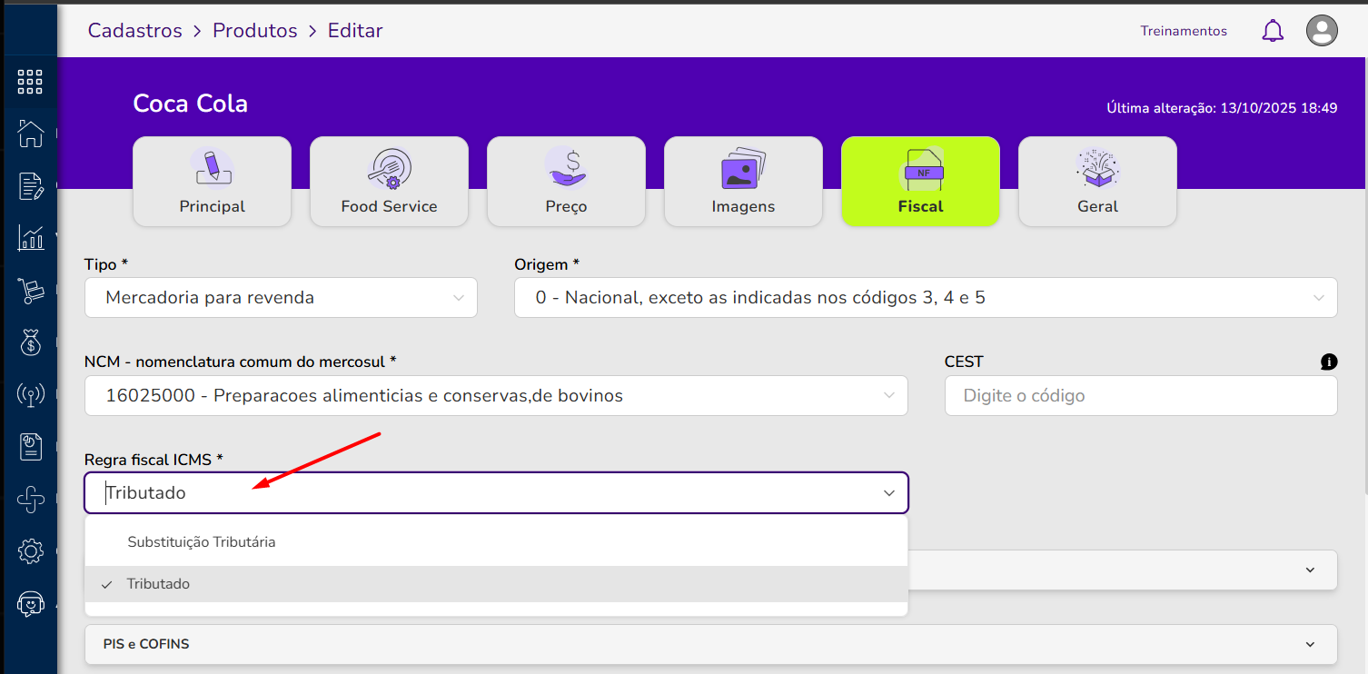Open the bar chart reports icon

30,238
